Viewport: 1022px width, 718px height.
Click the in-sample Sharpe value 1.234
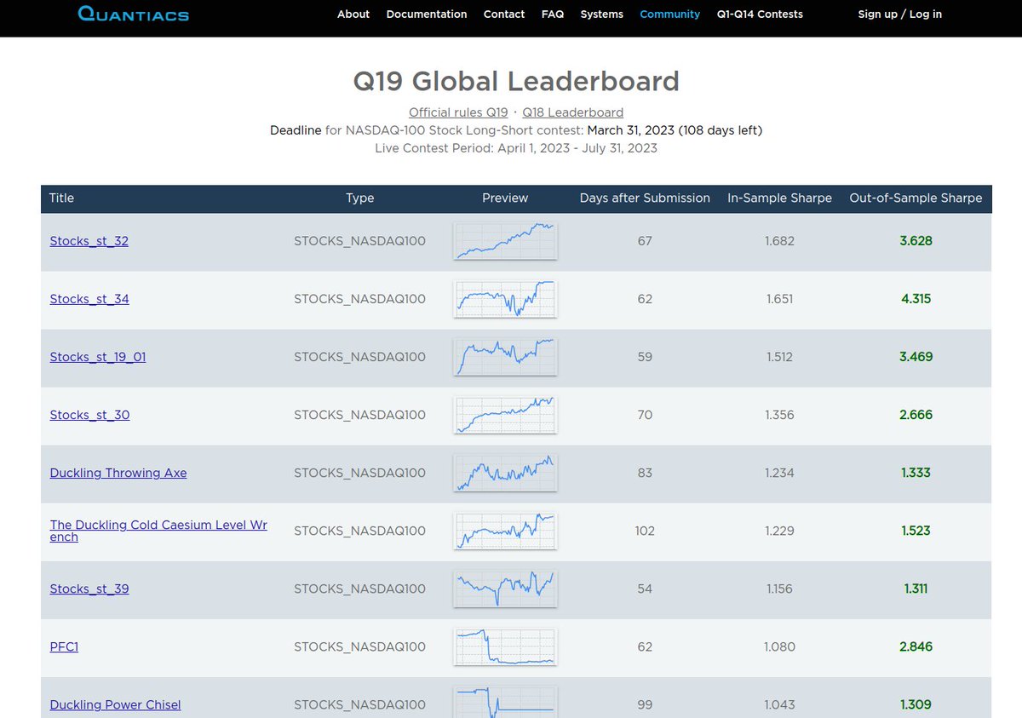[779, 473]
